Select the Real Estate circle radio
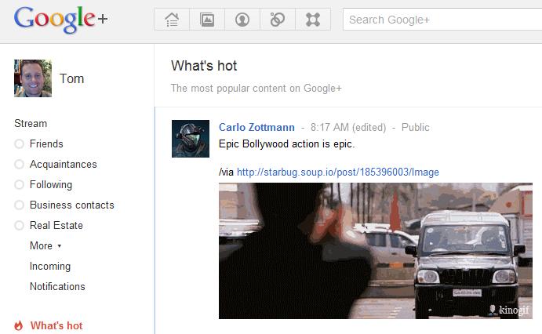This screenshot has height=334, width=542. pyautogui.click(x=19, y=225)
